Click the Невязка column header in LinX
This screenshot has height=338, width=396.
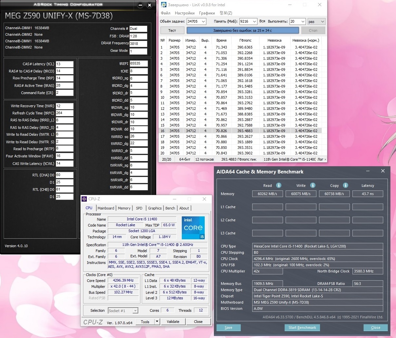[274, 40]
